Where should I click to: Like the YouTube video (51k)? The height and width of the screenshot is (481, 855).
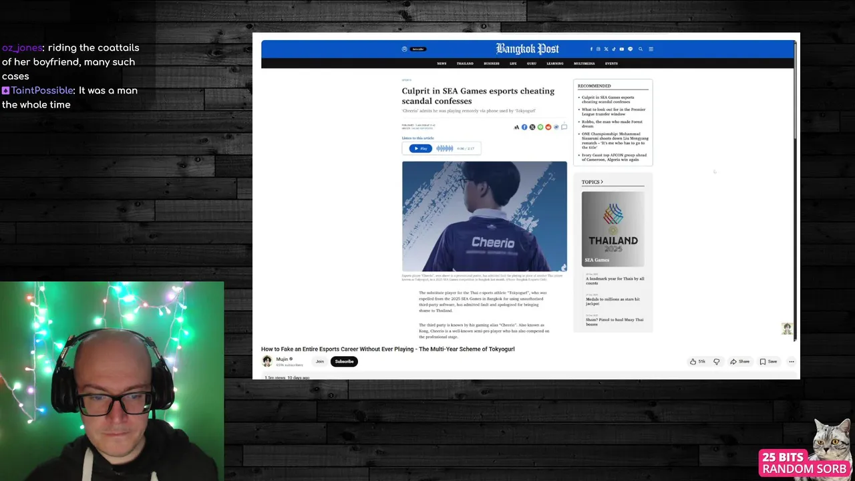pyautogui.click(x=697, y=361)
